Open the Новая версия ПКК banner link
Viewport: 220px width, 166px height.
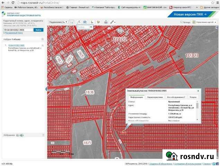coord(190,14)
